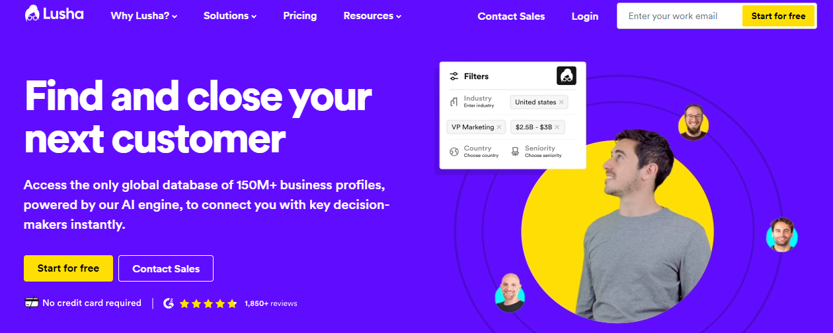Click Contact Sales in the header
This screenshot has height=333, width=833.
[x=511, y=16]
